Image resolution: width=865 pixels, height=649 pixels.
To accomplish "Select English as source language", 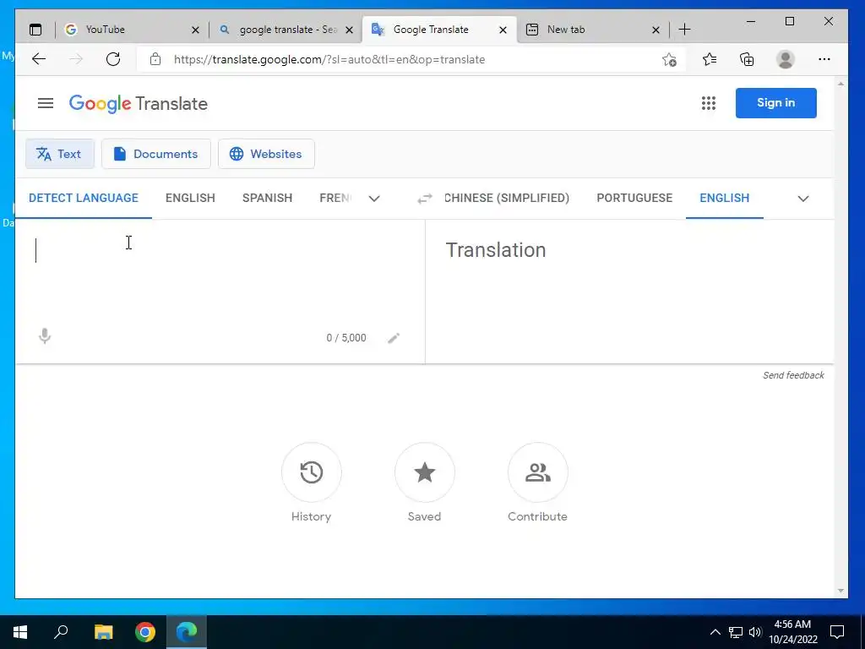I will coord(190,198).
